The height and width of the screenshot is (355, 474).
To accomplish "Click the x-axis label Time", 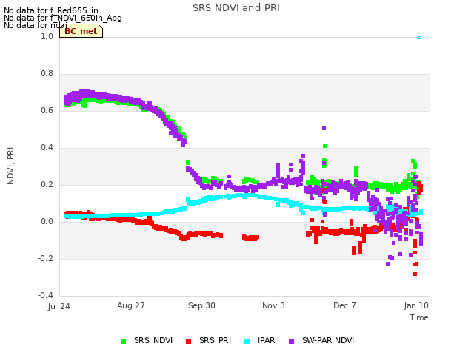I will pyautogui.click(x=419, y=317).
